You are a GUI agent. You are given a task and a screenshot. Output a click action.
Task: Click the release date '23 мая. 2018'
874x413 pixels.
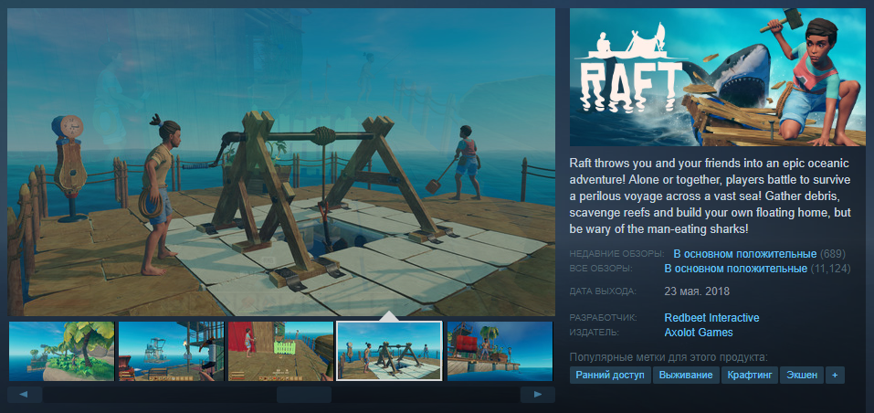pos(697,291)
